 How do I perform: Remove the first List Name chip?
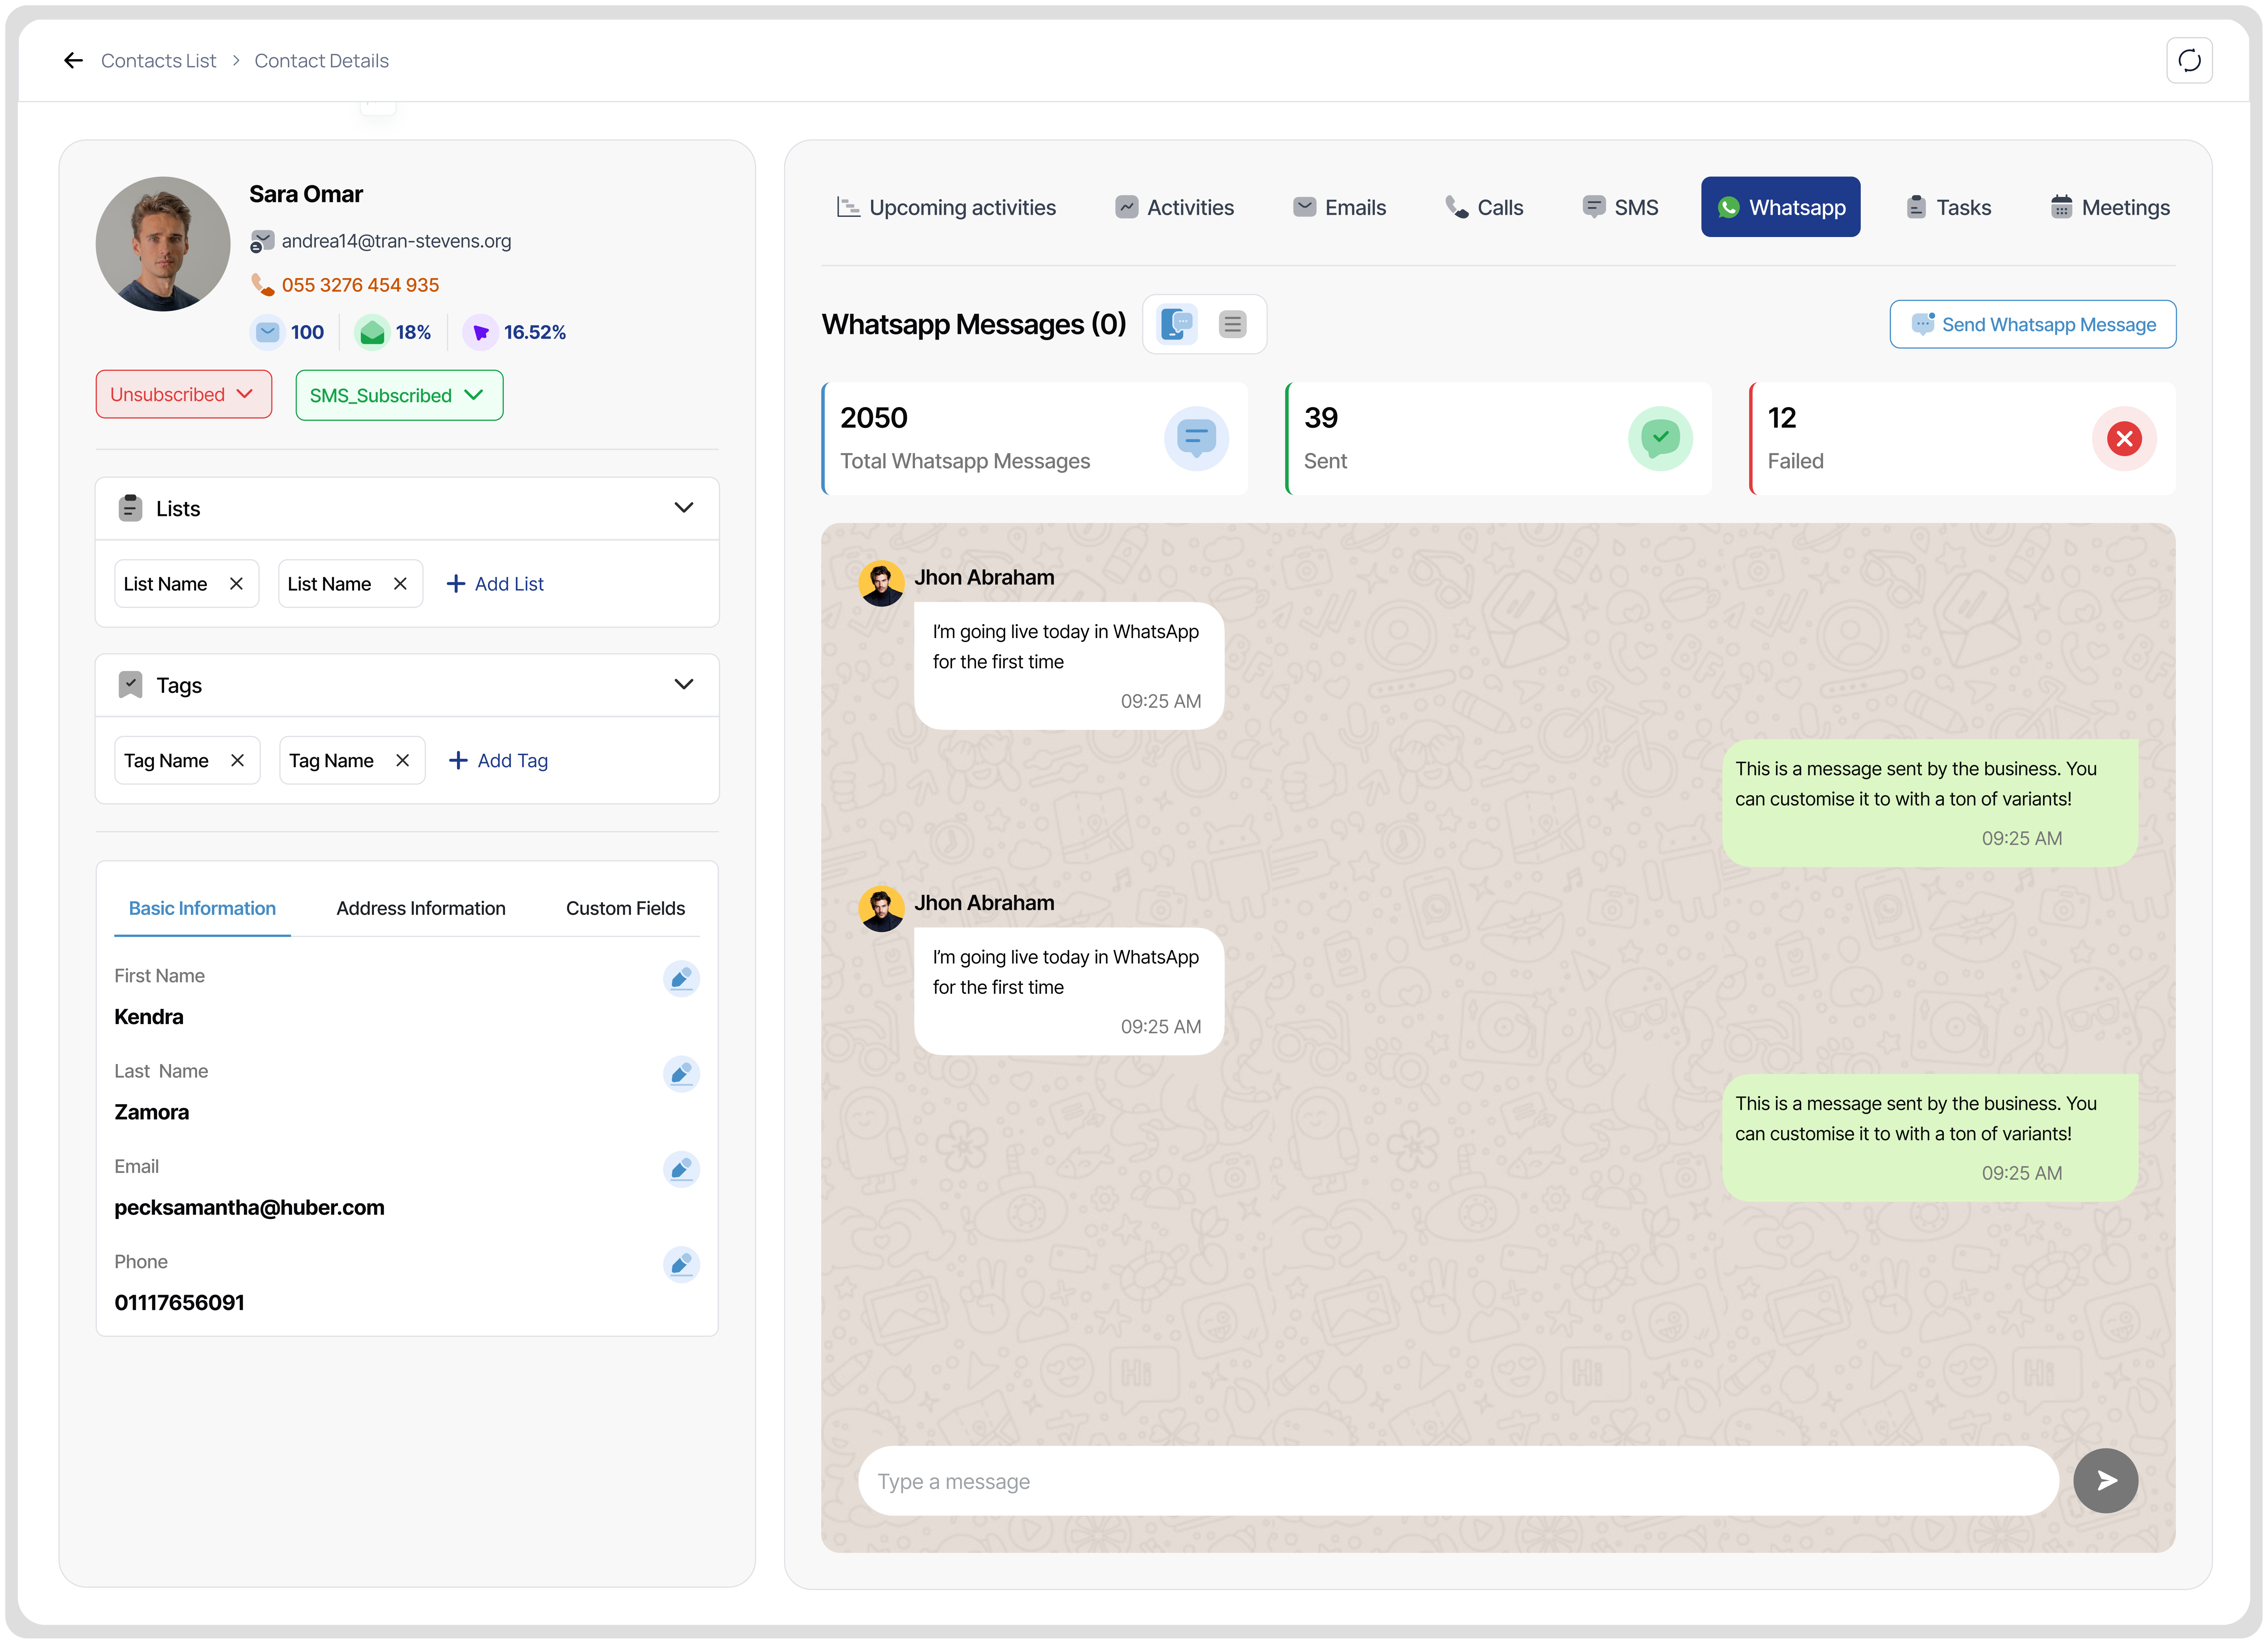[236, 584]
